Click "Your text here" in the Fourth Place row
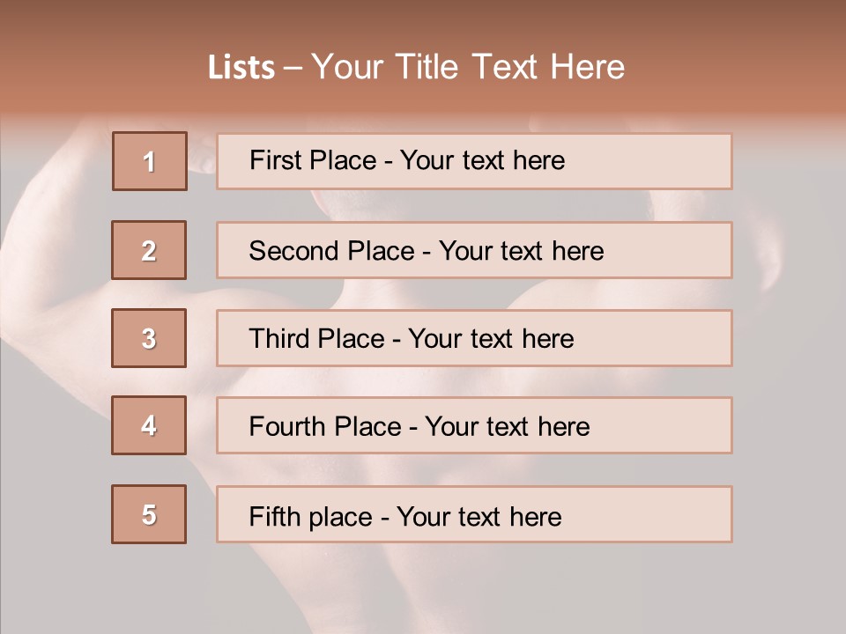846x634 pixels. click(507, 427)
